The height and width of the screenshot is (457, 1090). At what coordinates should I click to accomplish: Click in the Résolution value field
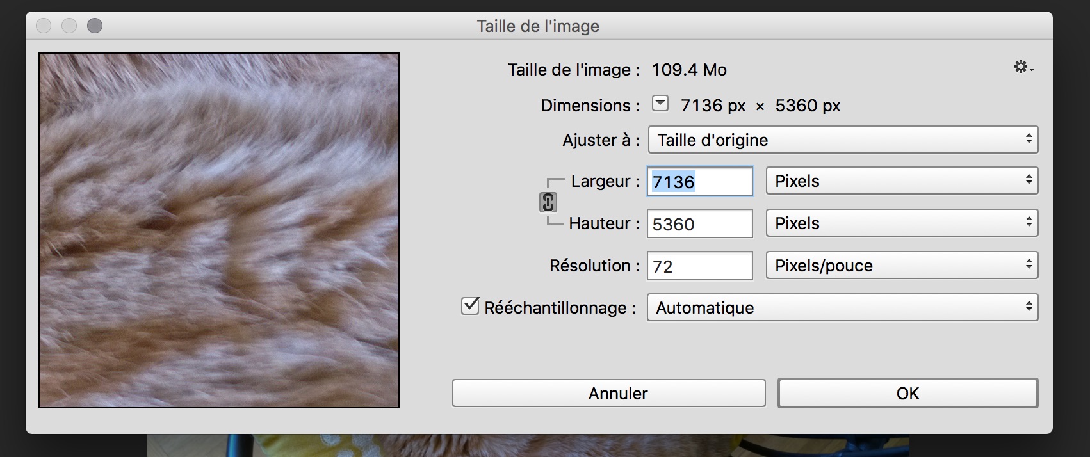point(699,266)
